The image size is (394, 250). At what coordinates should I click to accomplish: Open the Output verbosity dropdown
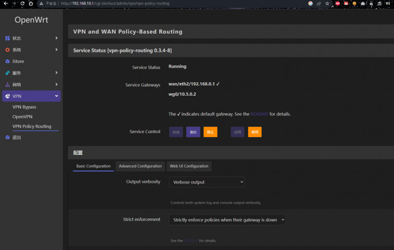pyautogui.click(x=206, y=182)
